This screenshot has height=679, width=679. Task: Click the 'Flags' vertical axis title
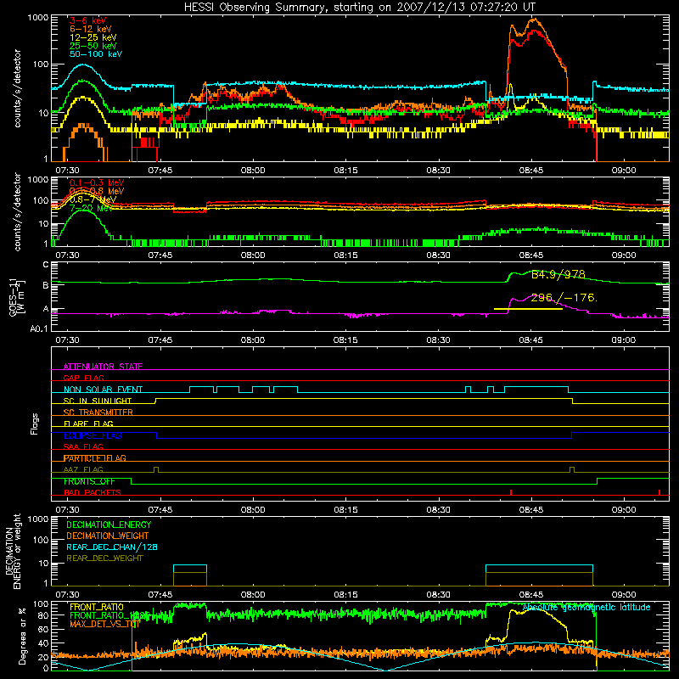point(35,424)
